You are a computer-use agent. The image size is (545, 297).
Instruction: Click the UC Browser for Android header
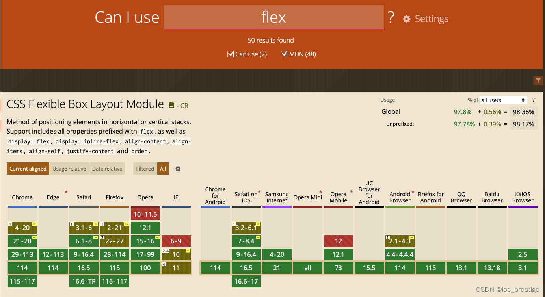tap(369, 193)
